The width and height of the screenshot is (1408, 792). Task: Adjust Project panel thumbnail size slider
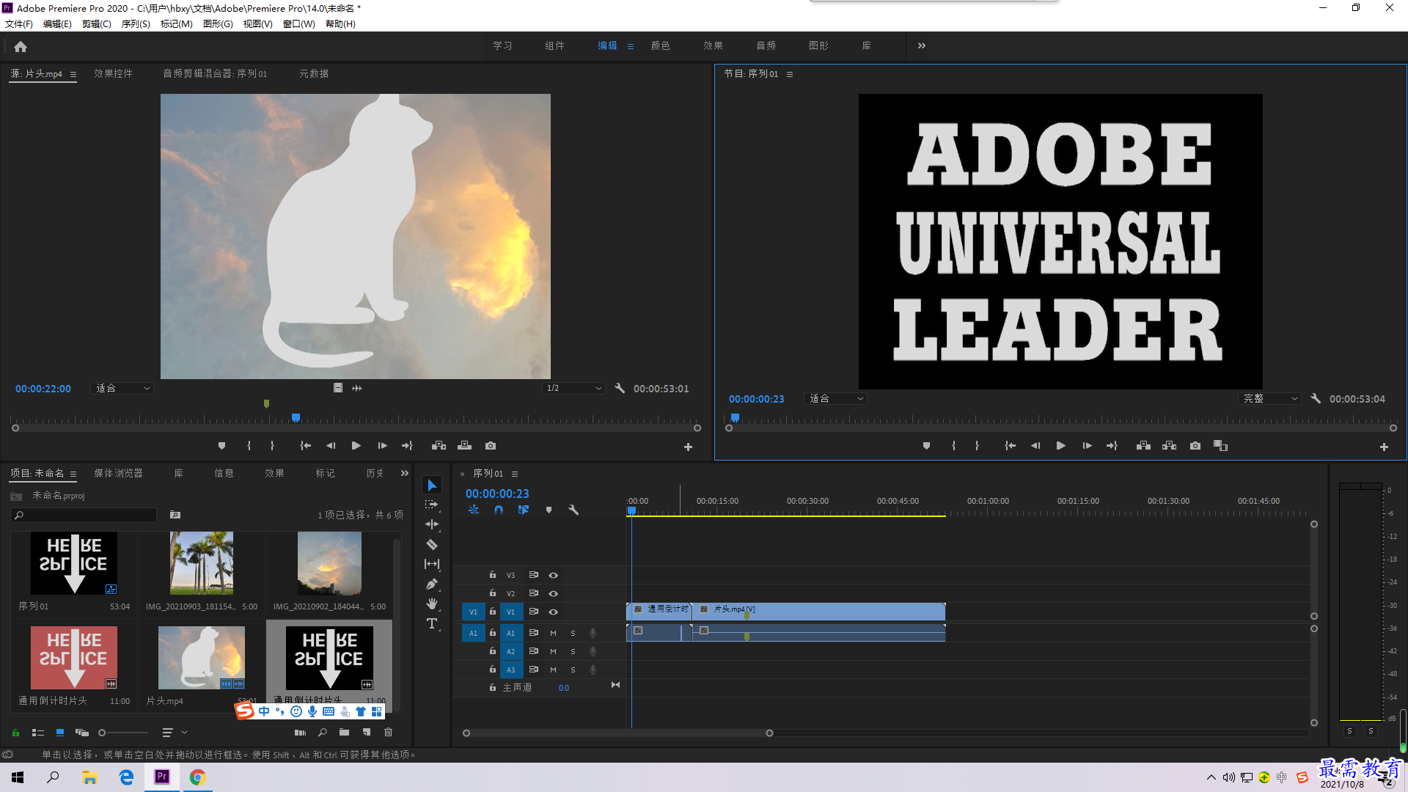coord(123,733)
